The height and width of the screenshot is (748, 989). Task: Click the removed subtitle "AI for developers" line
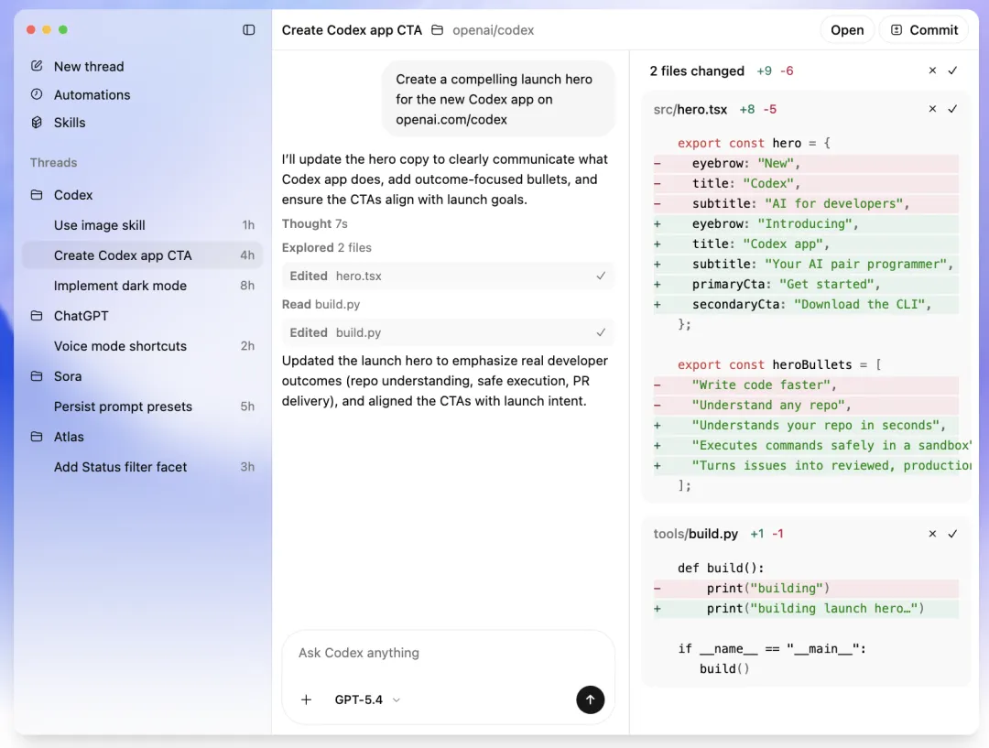[806, 203]
